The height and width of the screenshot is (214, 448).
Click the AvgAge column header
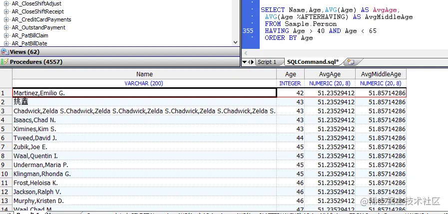(x=330, y=74)
